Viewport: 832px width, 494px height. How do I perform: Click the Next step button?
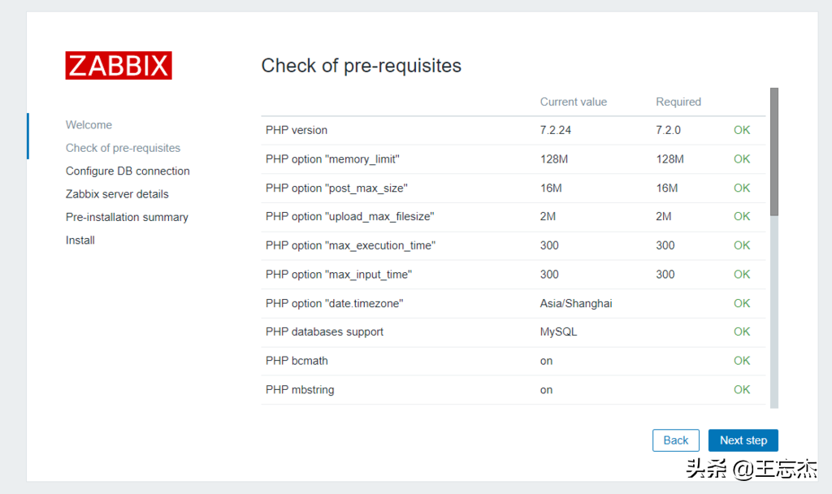743,440
